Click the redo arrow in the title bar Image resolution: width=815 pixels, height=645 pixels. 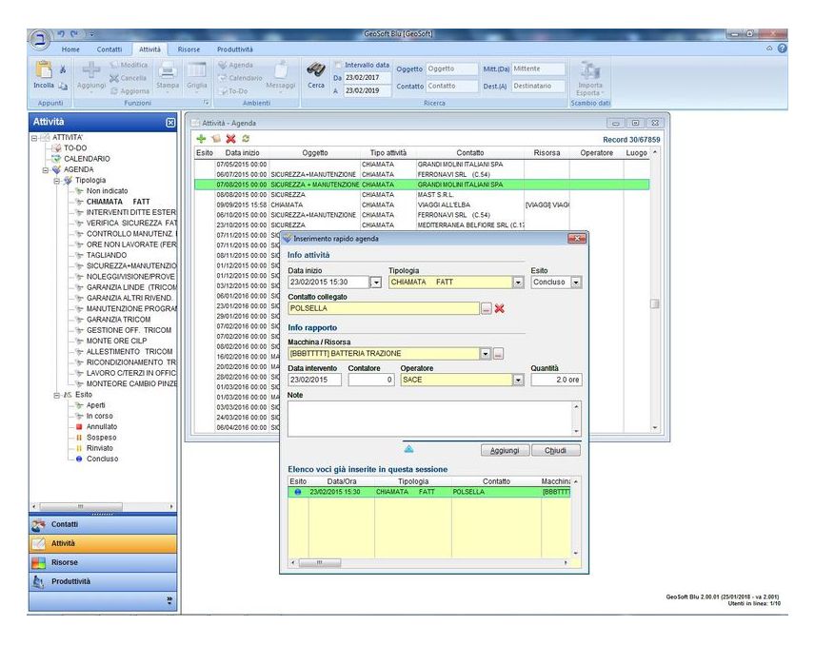point(74,34)
